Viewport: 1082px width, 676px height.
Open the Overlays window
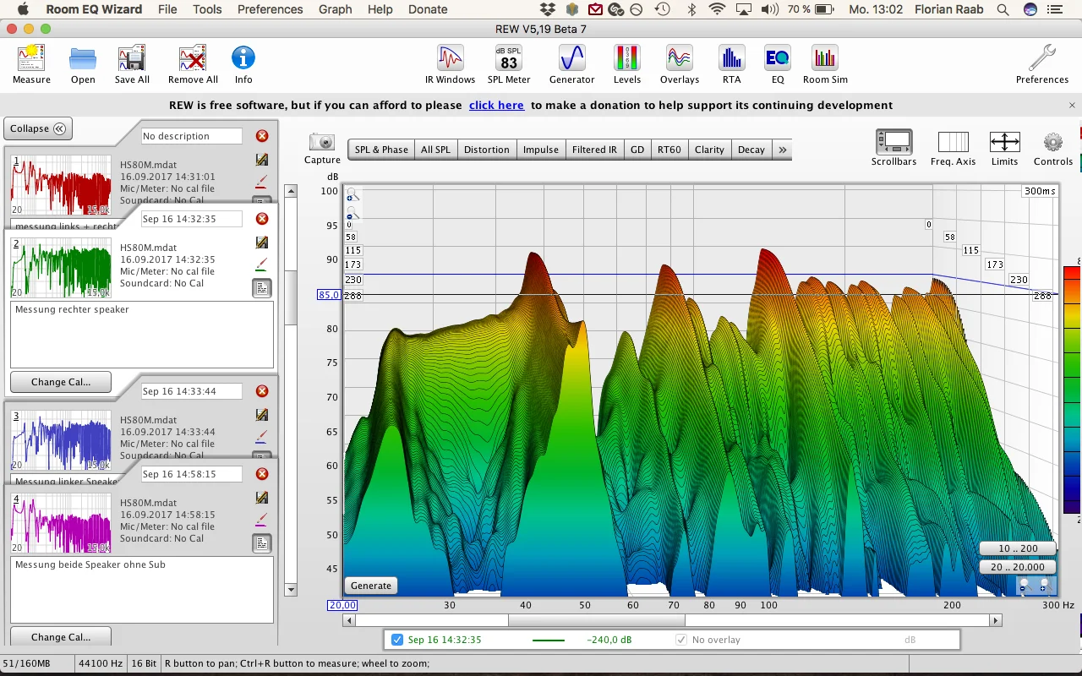(x=680, y=64)
